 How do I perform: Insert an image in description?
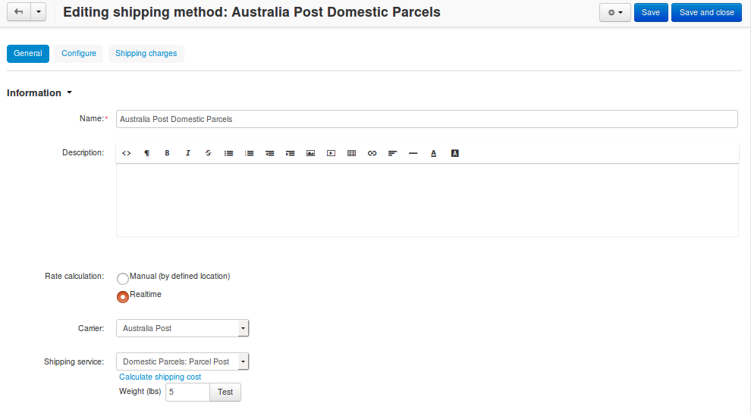(x=311, y=153)
